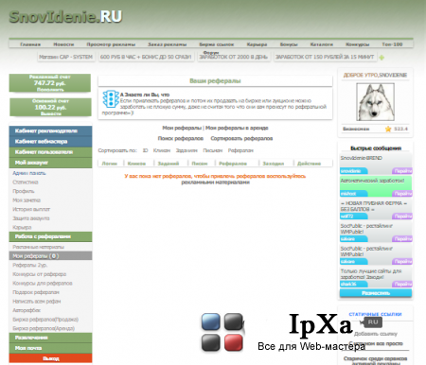Click the SnovIdenie.RU site logo

[x=65, y=17]
